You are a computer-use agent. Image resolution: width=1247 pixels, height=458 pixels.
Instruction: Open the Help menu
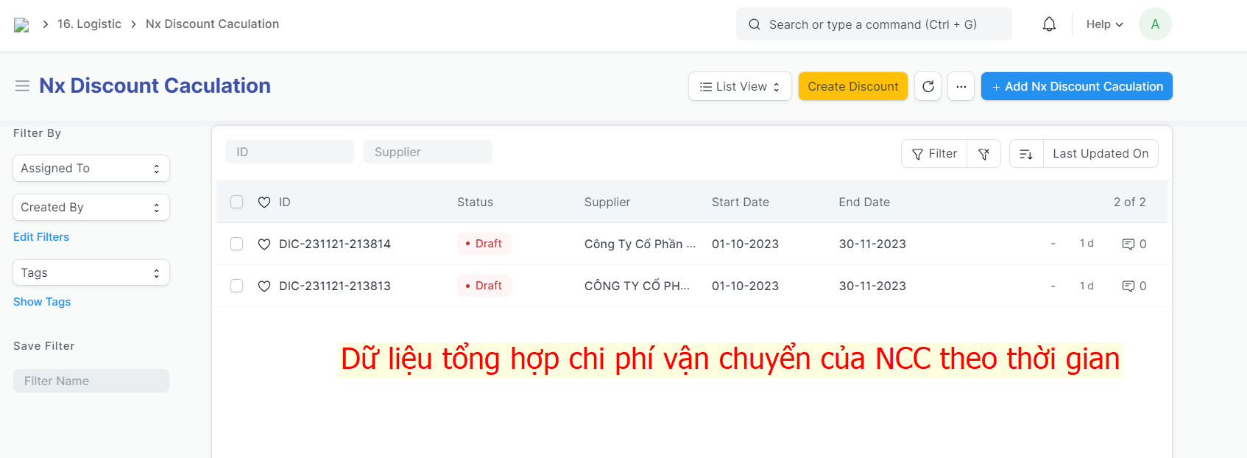coord(1104,24)
